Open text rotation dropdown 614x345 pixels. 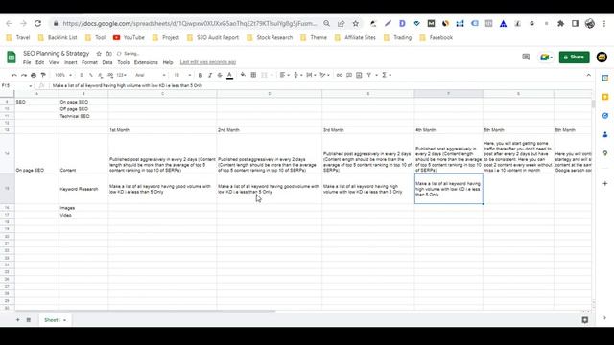click(324, 75)
